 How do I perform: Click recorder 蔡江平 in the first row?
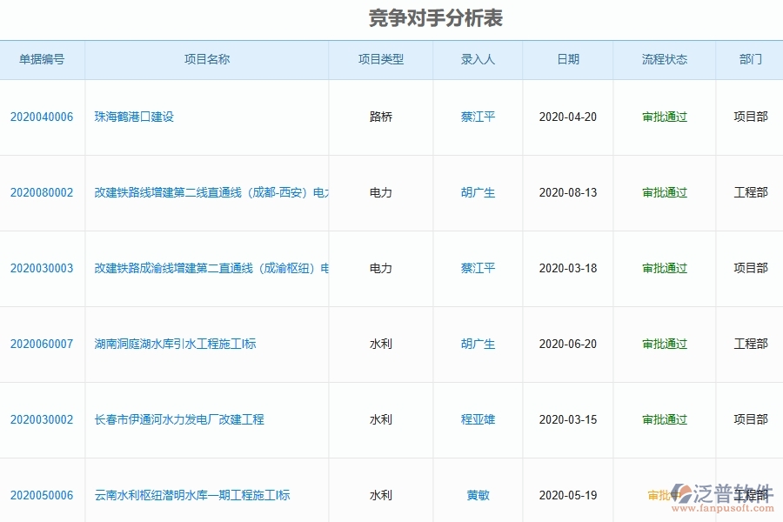tap(477, 117)
